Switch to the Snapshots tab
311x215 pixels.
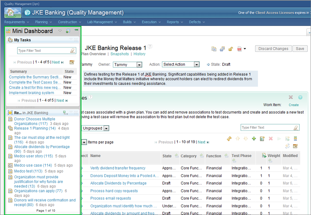pyautogui.click(x=120, y=54)
